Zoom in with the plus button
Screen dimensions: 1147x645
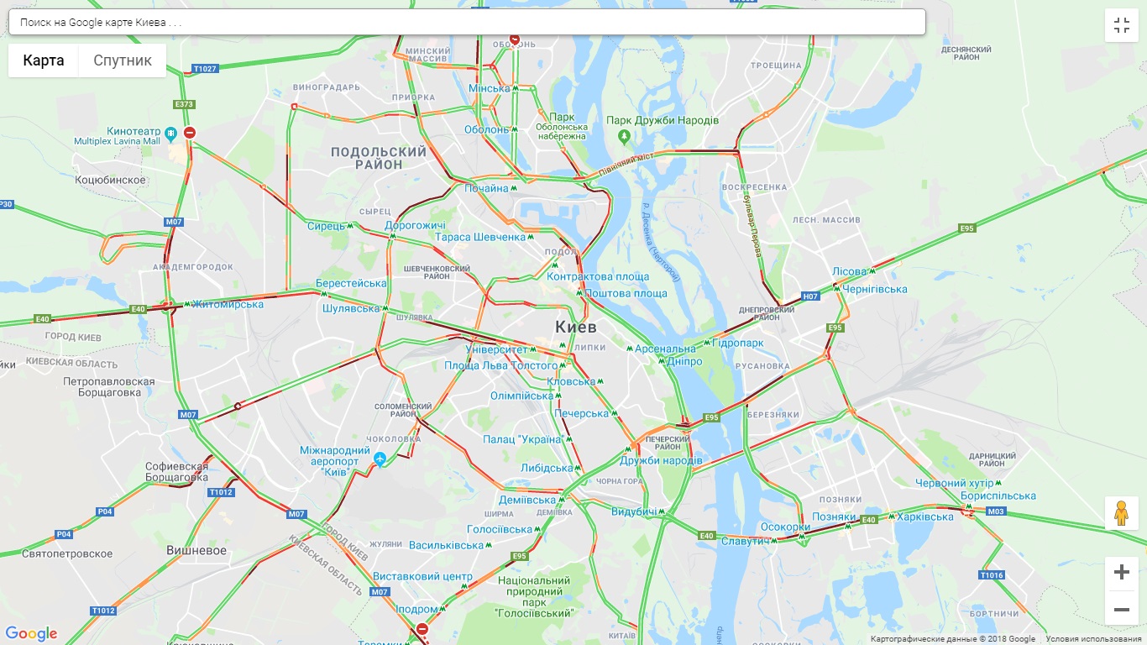click(1122, 573)
